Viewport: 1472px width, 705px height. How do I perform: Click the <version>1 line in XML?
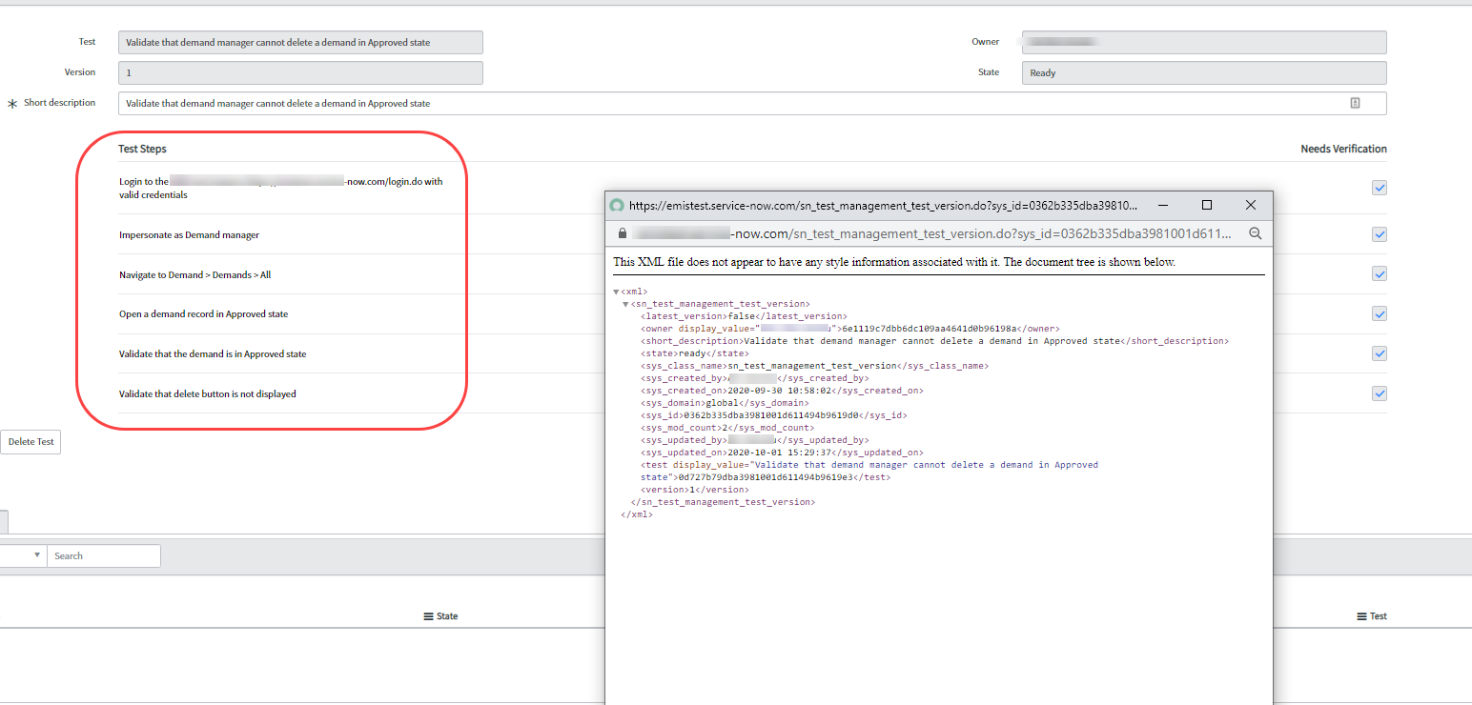click(695, 490)
